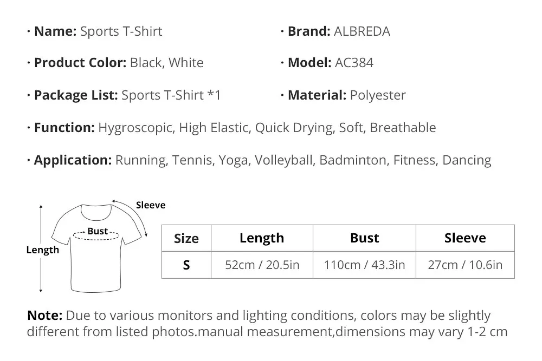The width and height of the screenshot is (542, 361).
Task: Select the Size column header
Action: [x=186, y=239]
